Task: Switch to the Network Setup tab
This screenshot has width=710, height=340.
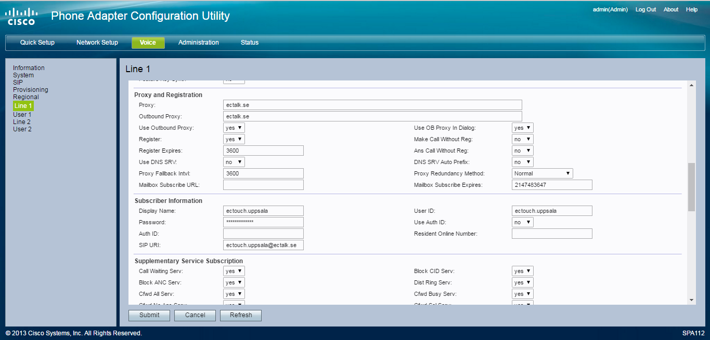Action: click(97, 43)
